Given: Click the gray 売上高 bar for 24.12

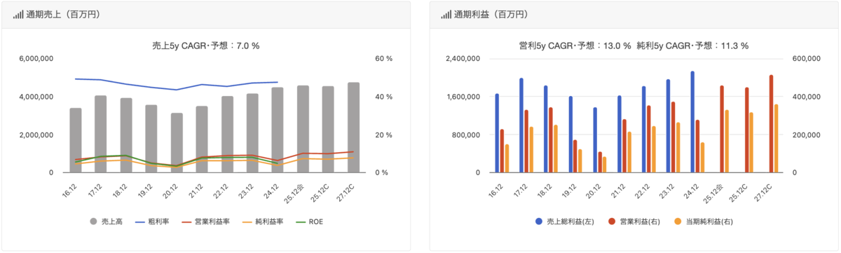Looking at the screenshot, I should pyautogui.click(x=278, y=130).
